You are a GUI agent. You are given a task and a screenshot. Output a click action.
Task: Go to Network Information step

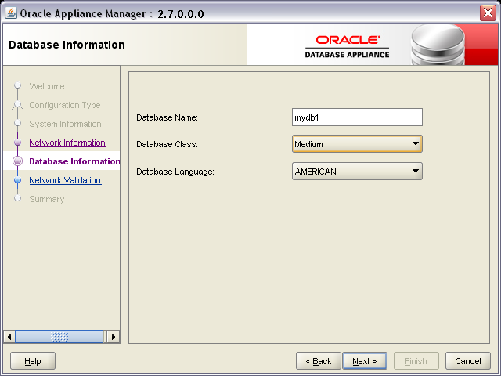click(x=67, y=143)
